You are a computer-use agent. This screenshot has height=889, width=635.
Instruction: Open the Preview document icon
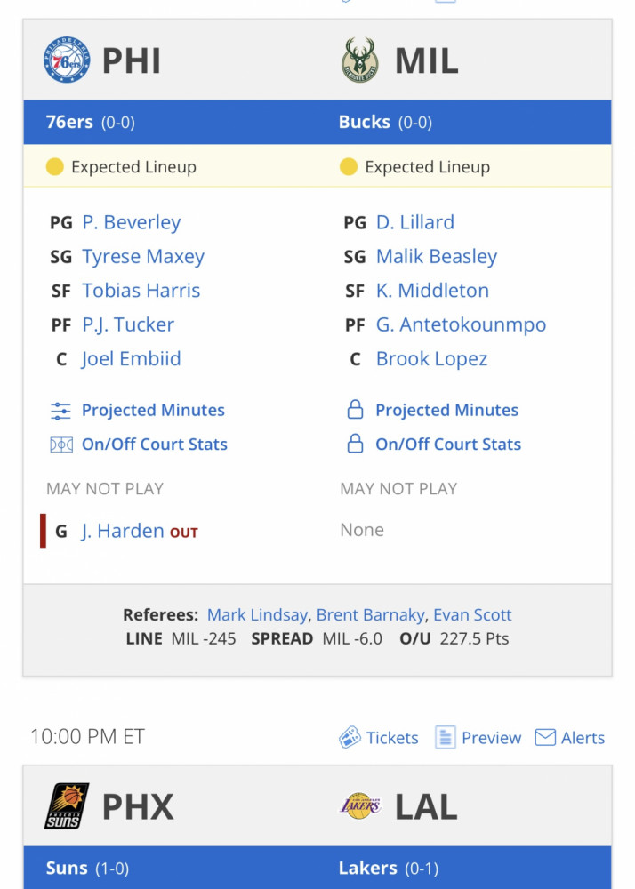pyautogui.click(x=445, y=738)
